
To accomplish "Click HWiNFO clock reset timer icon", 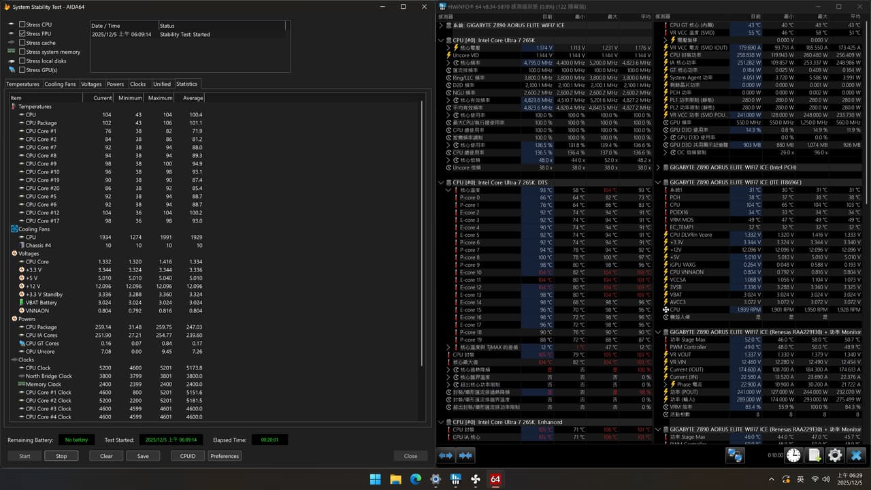I will point(794,455).
